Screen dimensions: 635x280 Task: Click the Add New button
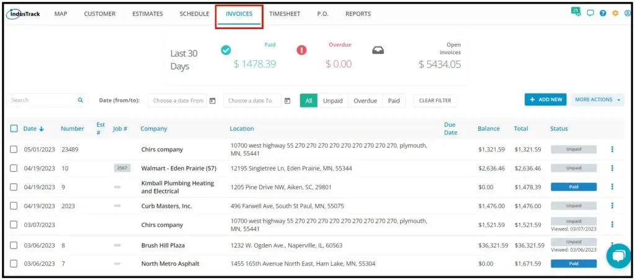546,100
